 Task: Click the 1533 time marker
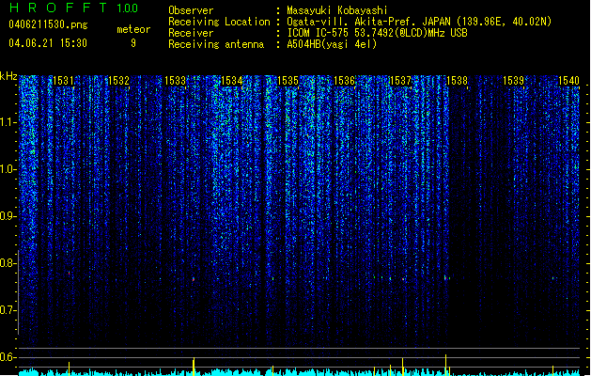click(176, 81)
